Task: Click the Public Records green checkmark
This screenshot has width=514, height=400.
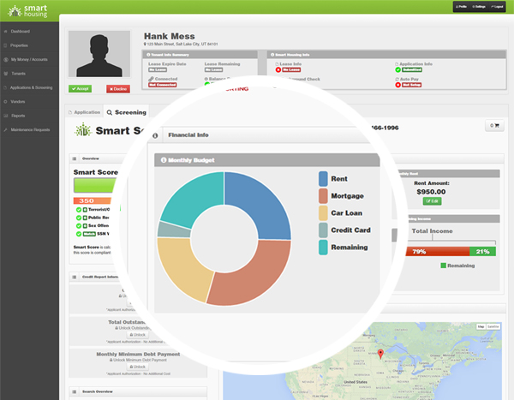Action: click(79, 218)
